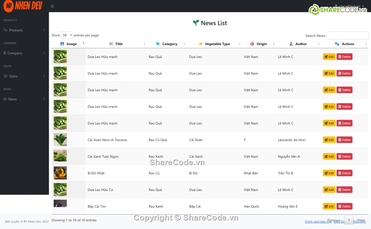Open the kale thumbnail of Cải Xoăn row

(60, 139)
